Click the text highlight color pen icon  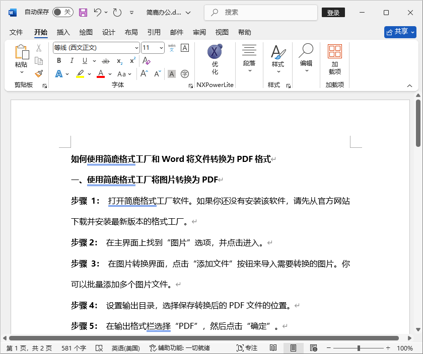pos(79,73)
